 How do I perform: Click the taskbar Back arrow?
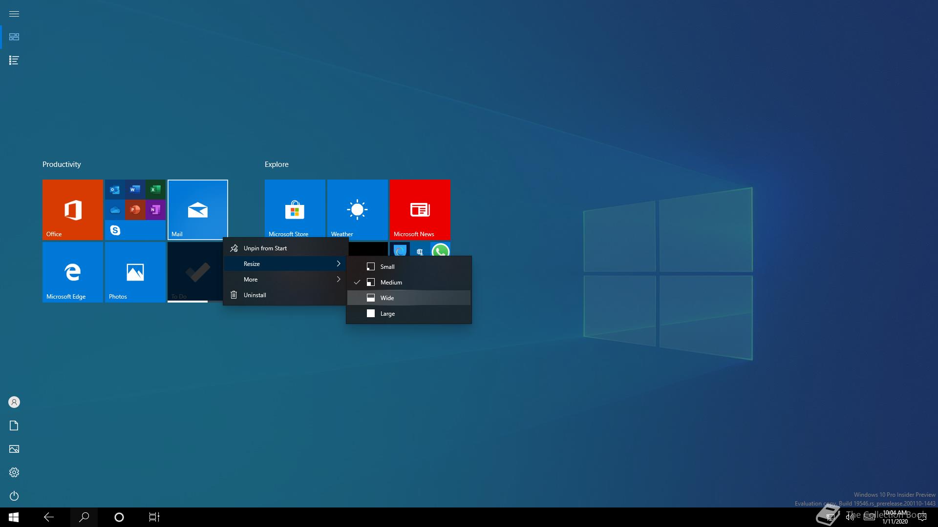tap(49, 517)
